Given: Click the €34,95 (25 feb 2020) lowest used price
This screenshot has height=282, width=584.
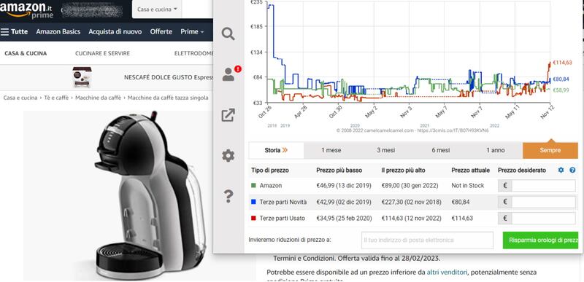Looking at the screenshot, I should pyautogui.click(x=344, y=218).
